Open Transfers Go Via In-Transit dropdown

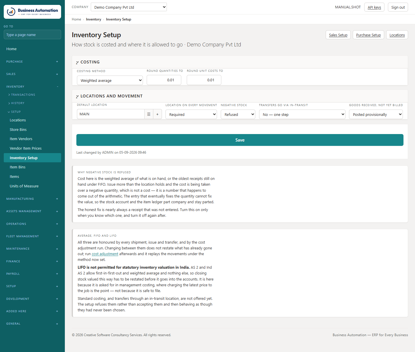point(302,114)
